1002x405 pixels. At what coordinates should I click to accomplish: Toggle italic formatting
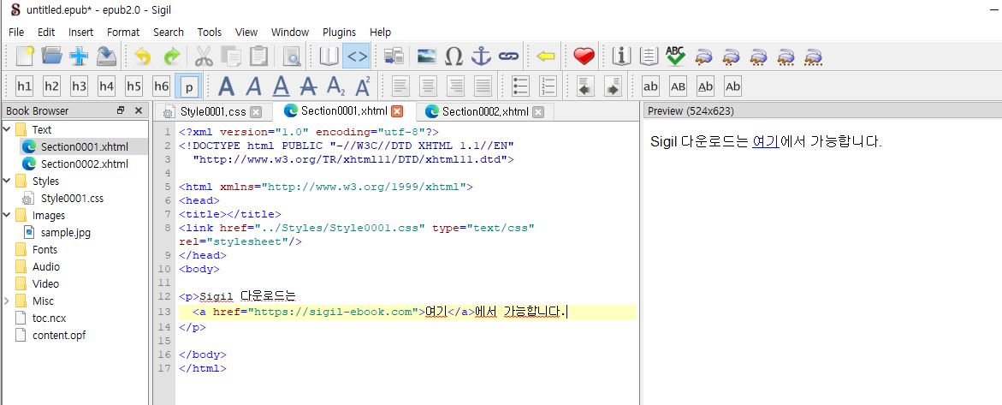coord(253,86)
